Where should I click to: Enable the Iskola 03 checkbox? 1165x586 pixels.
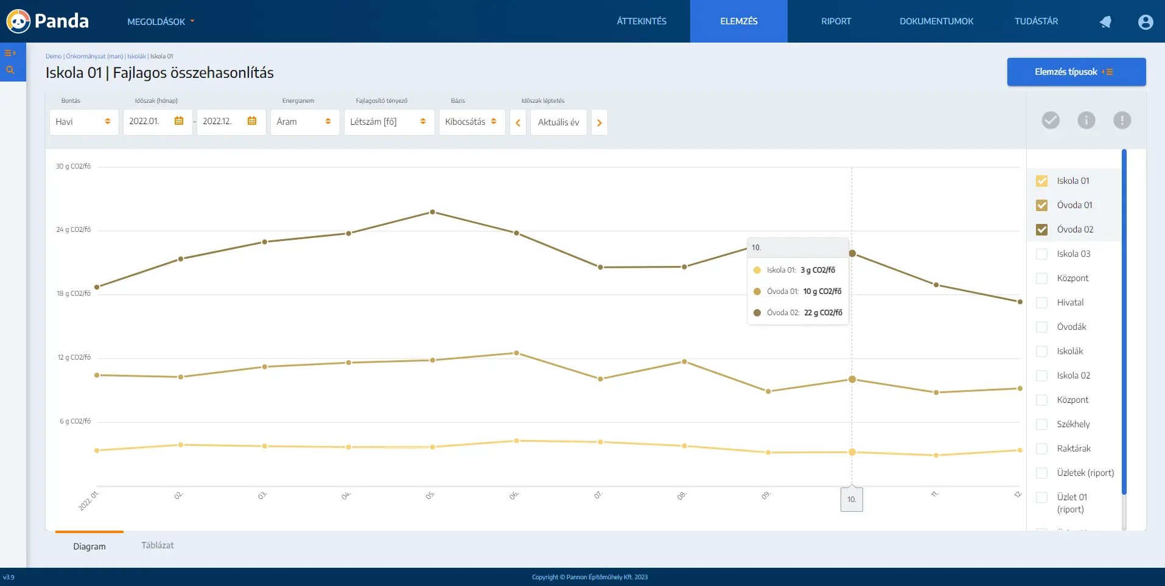1041,254
